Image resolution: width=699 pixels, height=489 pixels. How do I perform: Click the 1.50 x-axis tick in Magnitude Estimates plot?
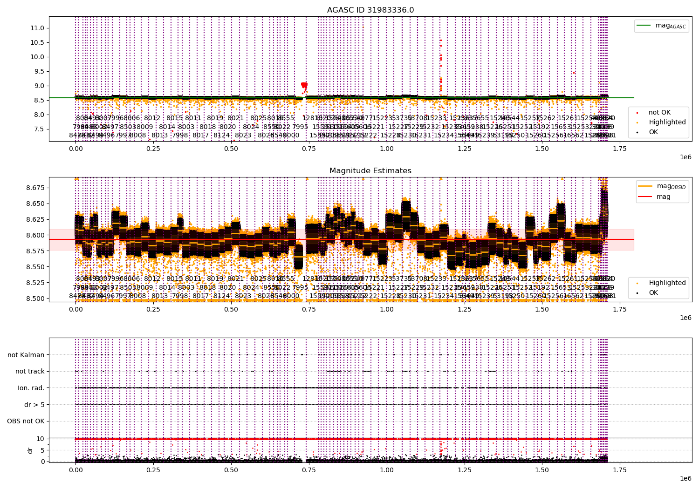tap(542, 309)
